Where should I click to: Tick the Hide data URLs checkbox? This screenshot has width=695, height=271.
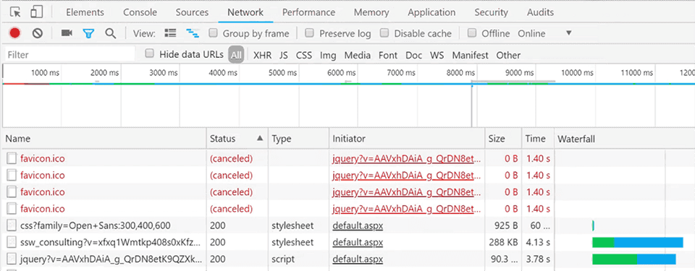(x=150, y=53)
